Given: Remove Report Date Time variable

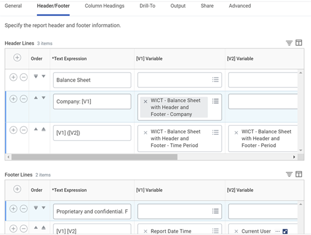Looking at the screenshot, I should tap(145, 231).
